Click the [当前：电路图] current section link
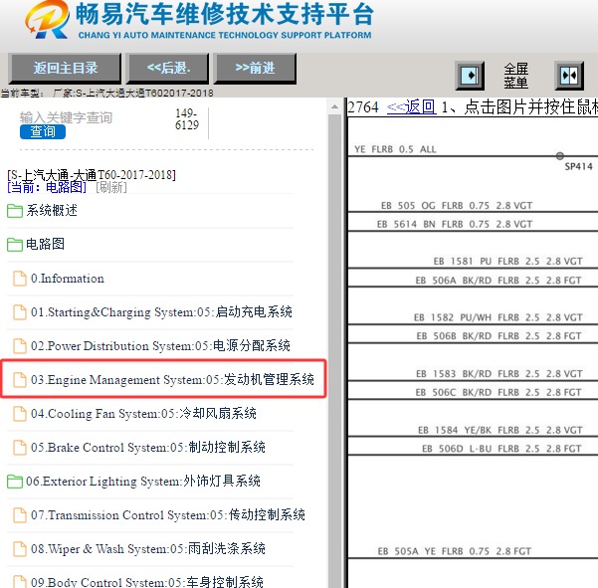The image size is (598, 588). pyautogui.click(x=47, y=187)
